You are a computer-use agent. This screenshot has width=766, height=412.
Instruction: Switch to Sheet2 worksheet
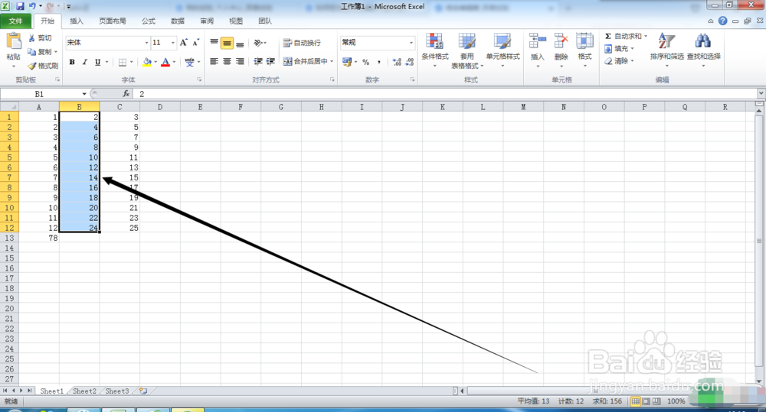[x=84, y=391]
